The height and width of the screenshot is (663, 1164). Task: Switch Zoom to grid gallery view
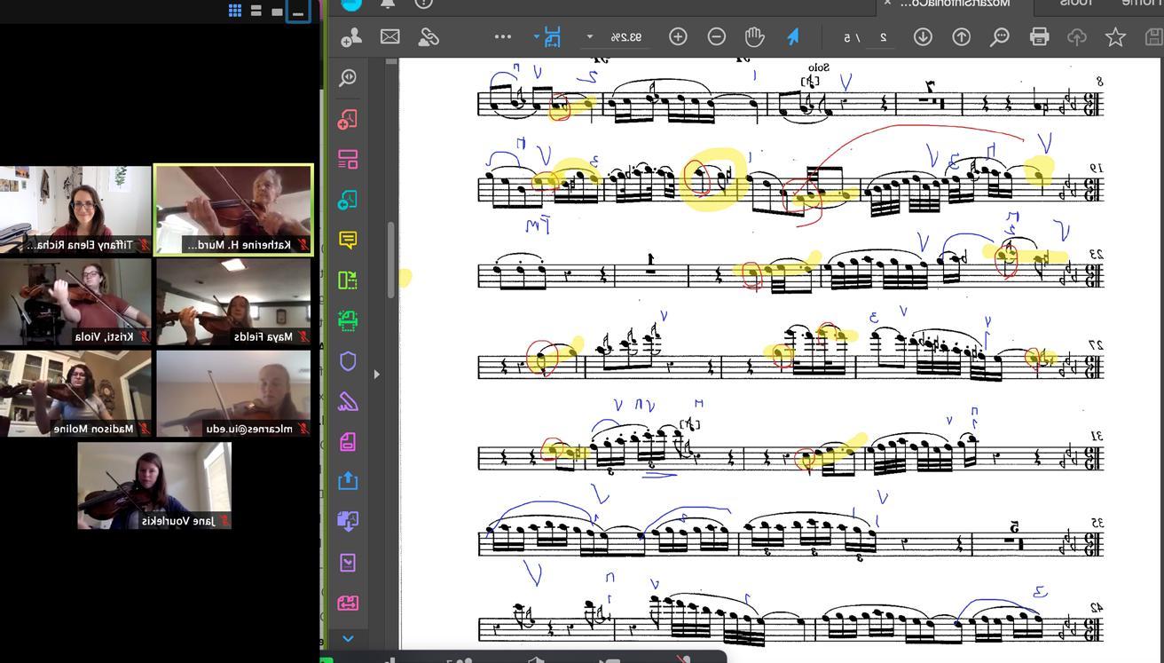point(235,11)
